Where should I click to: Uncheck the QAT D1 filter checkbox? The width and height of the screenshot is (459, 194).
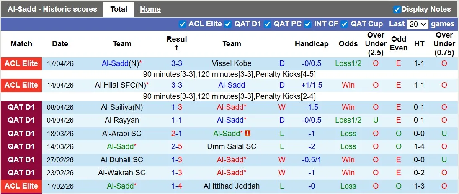[228, 24]
